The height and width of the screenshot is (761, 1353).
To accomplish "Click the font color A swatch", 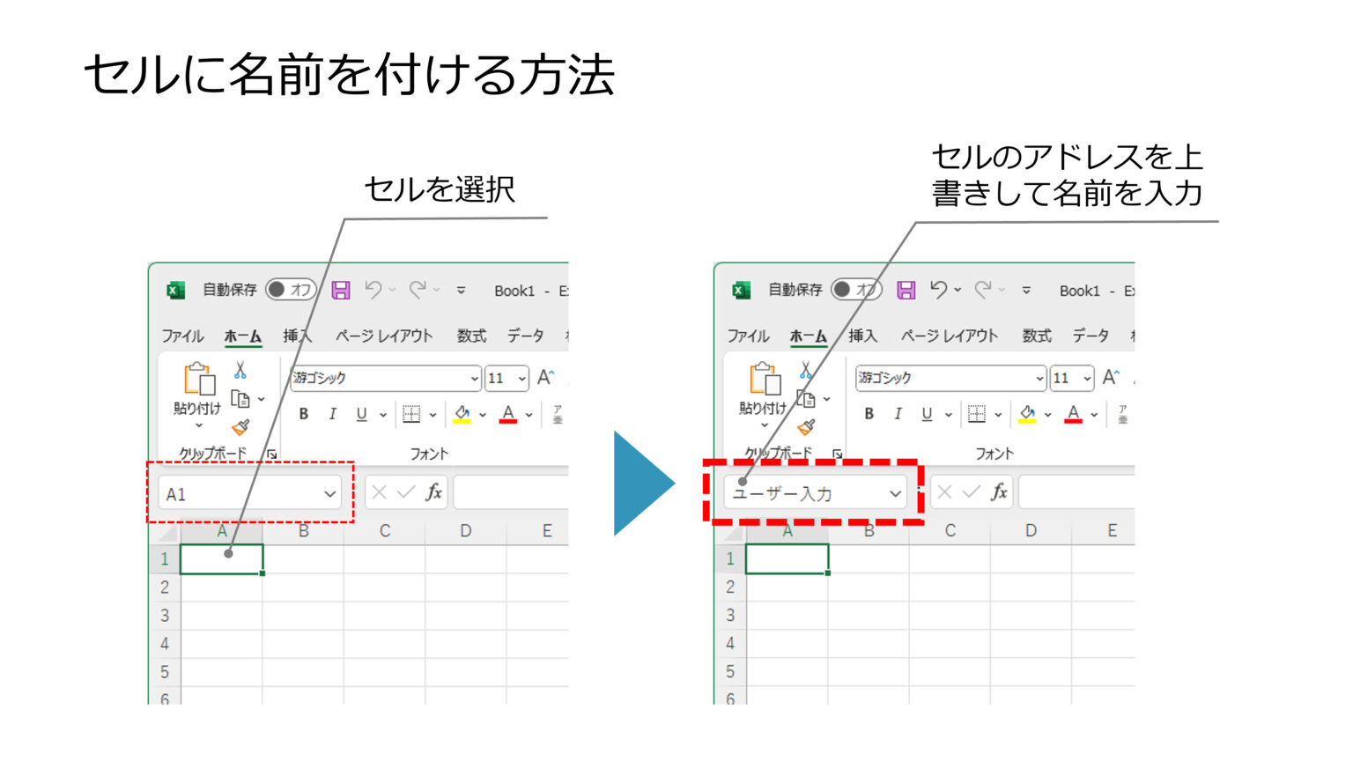I will [506, 413].
